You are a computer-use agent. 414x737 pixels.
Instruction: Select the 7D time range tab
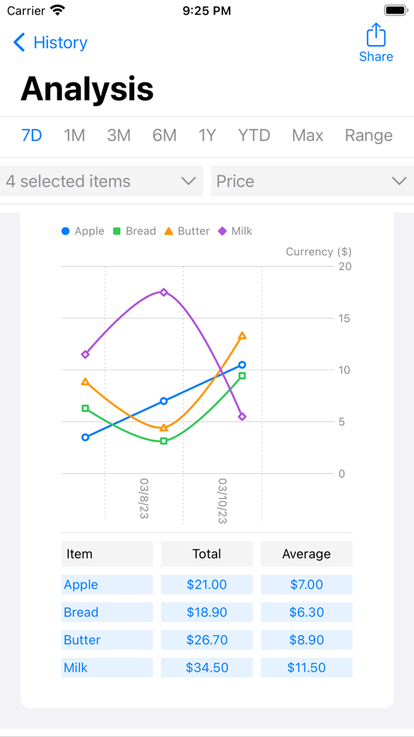click(x=32, y=135)
